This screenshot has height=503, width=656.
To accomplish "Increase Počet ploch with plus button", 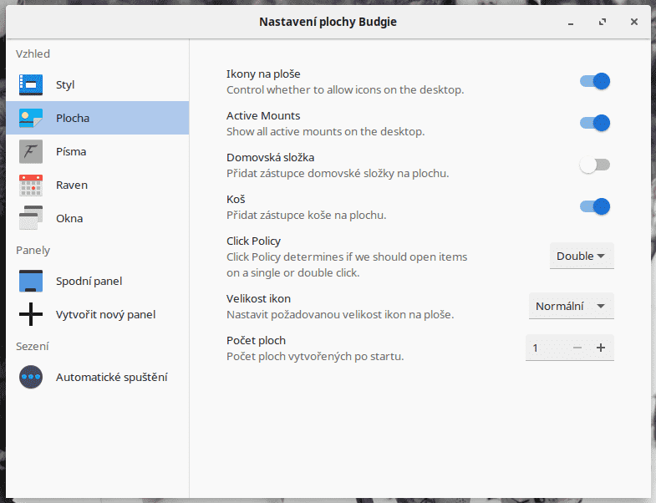I will pyautogui.click(x=601, y=348).
